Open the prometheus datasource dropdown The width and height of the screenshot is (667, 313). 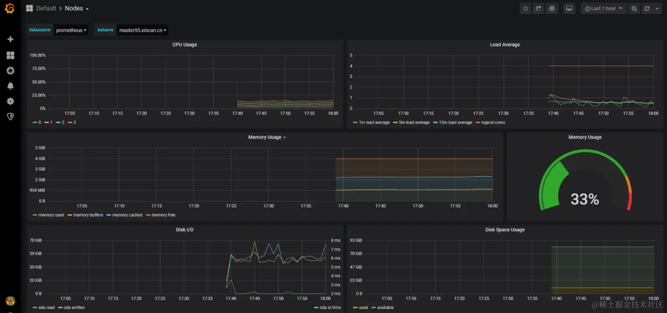[71, 30]
